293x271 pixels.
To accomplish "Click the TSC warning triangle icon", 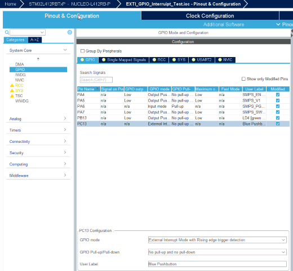I will pyautogui.click(x=12, y=96).
